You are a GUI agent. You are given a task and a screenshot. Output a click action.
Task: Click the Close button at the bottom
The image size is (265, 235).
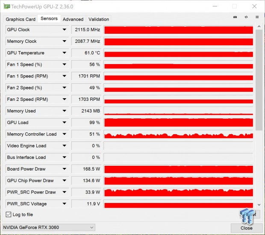(x=247, y=228)
